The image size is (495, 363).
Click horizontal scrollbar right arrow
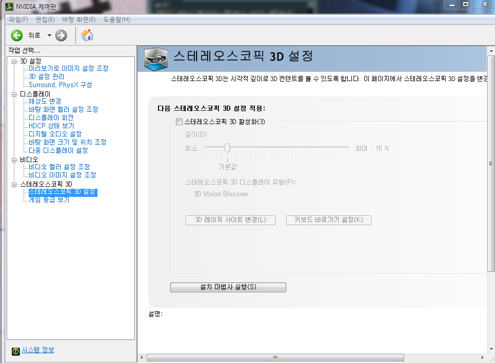click(482, 358)
